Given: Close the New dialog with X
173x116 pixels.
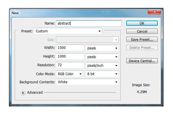Looking at the screenshot, I should click(154, 12).
